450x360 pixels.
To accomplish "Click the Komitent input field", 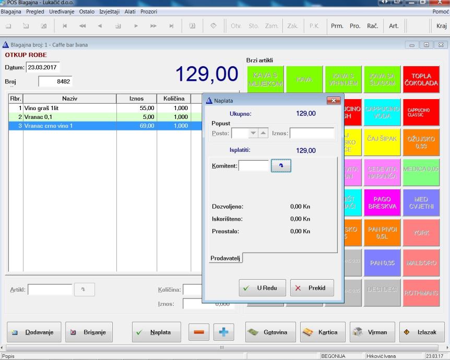I will pos(254,166).
